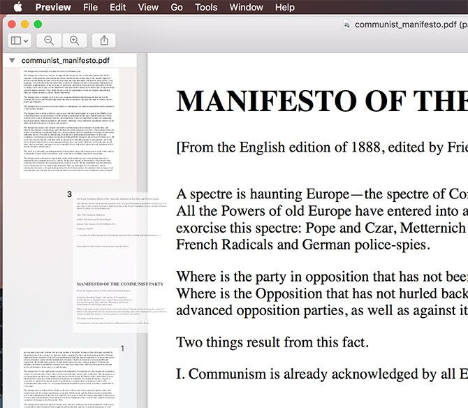Viewport: 468px width, 408px height.
Task: Click the green full screen window button
Action: point(38,24)
